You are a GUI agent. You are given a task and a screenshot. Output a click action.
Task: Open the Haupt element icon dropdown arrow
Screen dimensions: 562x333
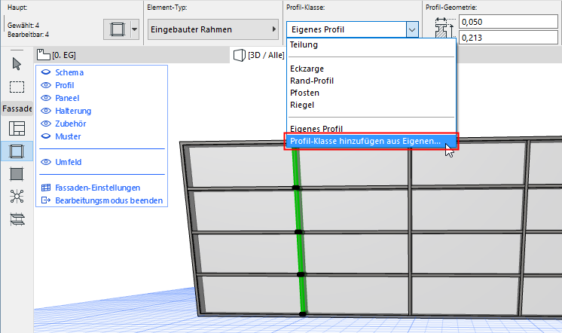pyautogui.click(x=134, y=29)
